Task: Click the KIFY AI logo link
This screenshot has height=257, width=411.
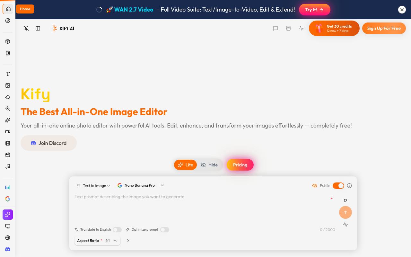Action: point(64,28)
